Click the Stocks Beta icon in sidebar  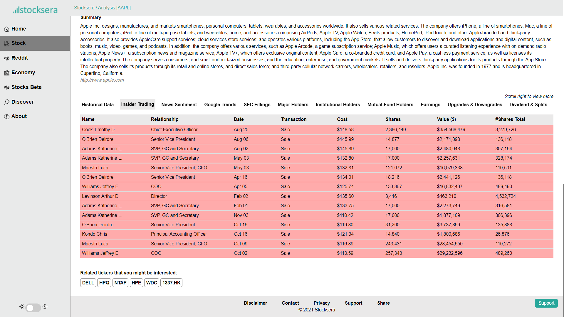coord(7,87)
